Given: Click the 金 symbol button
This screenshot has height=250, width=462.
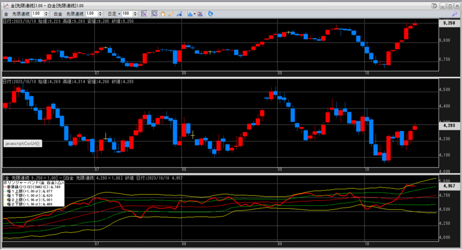Looking at the screenshot, I should [6, 14].
